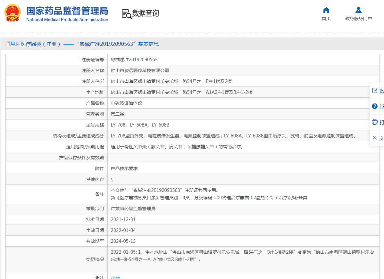
Task: Click the 第二类 category value
Action: point(118,114)
